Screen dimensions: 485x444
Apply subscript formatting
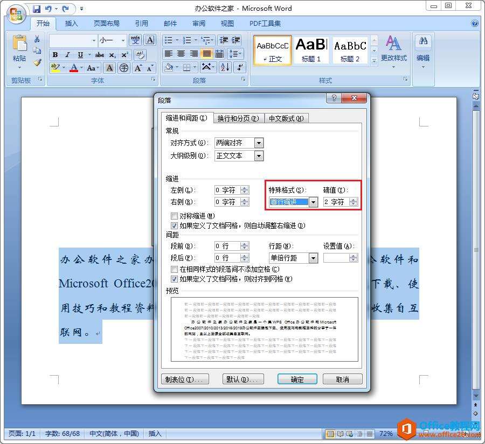(112, 55)
